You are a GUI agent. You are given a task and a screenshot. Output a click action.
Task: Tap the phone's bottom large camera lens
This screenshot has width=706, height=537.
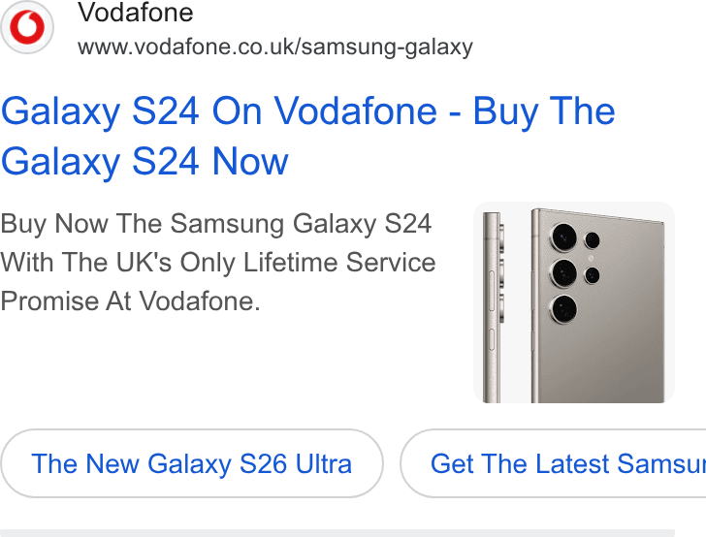[563, 309]
